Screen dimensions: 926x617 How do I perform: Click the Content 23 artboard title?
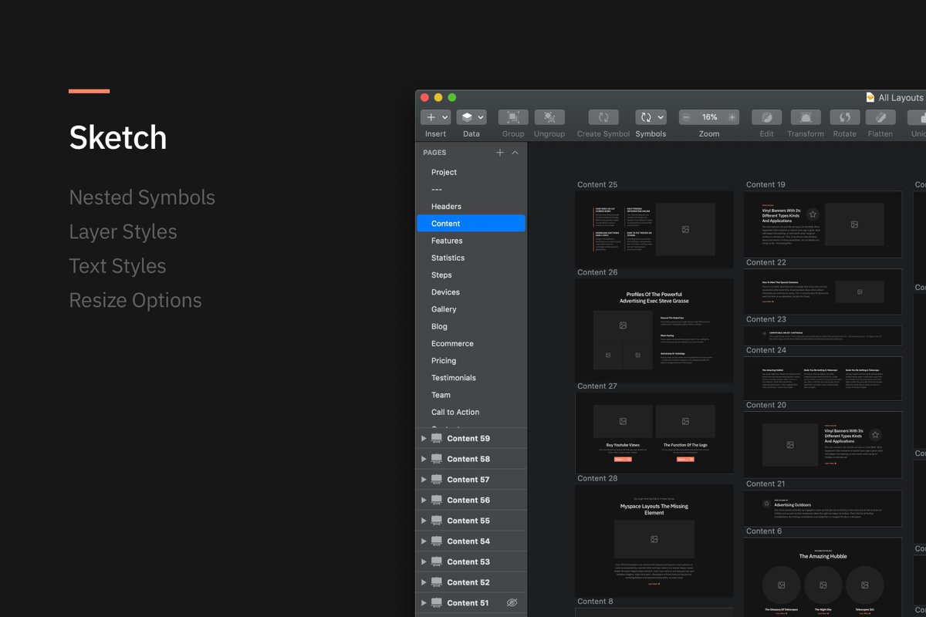(x=766, y=319)
